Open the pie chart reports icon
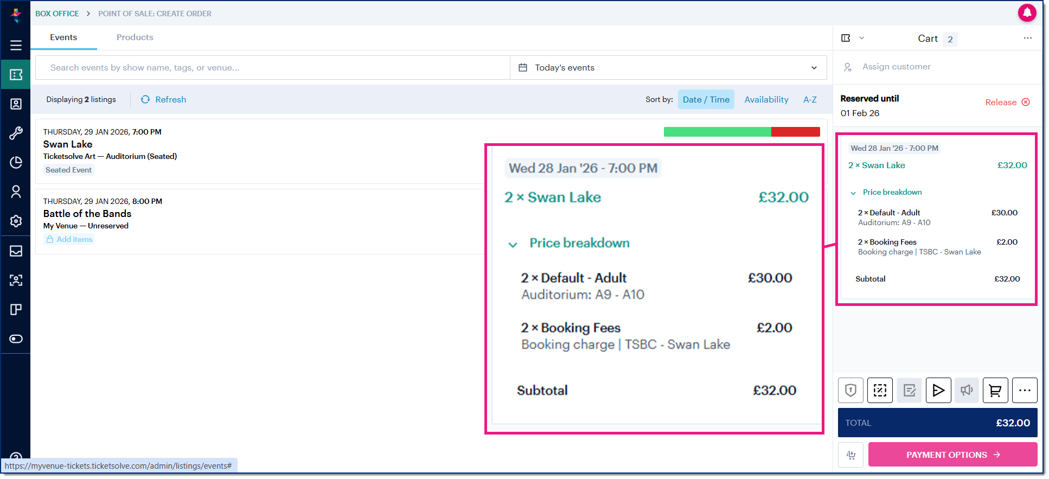Screen dimensions: 1049x479 (x=16, y=162)
